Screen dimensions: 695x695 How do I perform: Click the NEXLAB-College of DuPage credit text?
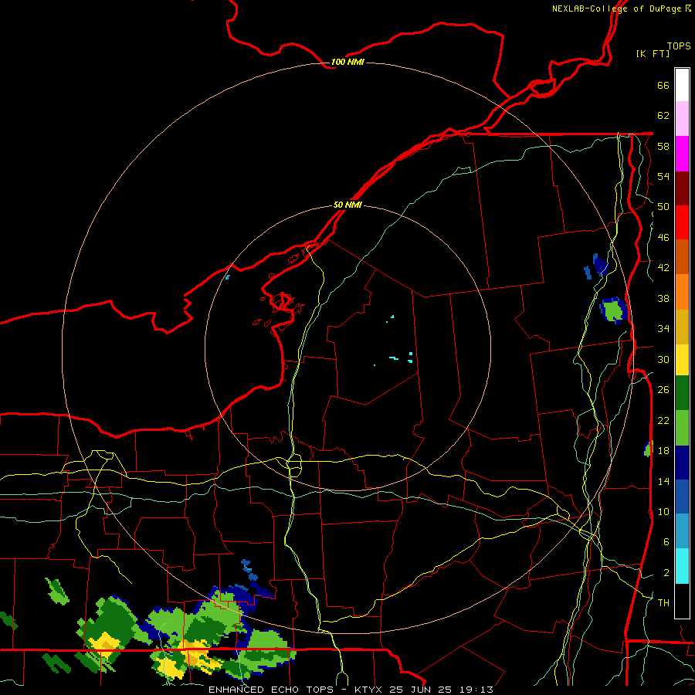click(x=616, y=8)
